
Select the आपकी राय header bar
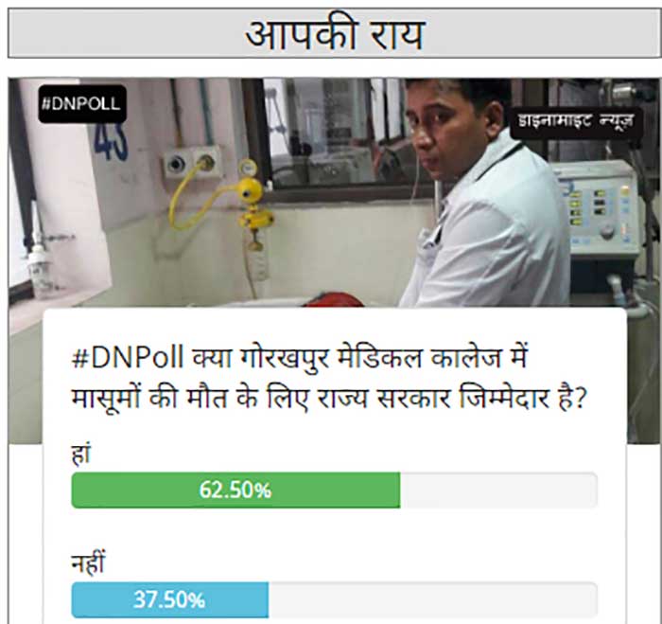click(334, 33)
